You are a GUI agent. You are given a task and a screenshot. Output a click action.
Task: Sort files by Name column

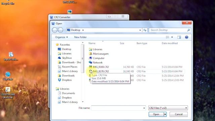92,43
